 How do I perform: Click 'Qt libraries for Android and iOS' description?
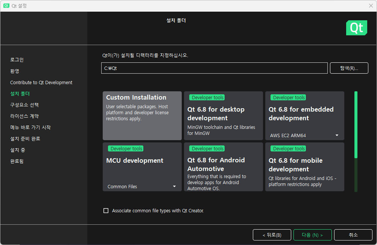click(303, 181)
